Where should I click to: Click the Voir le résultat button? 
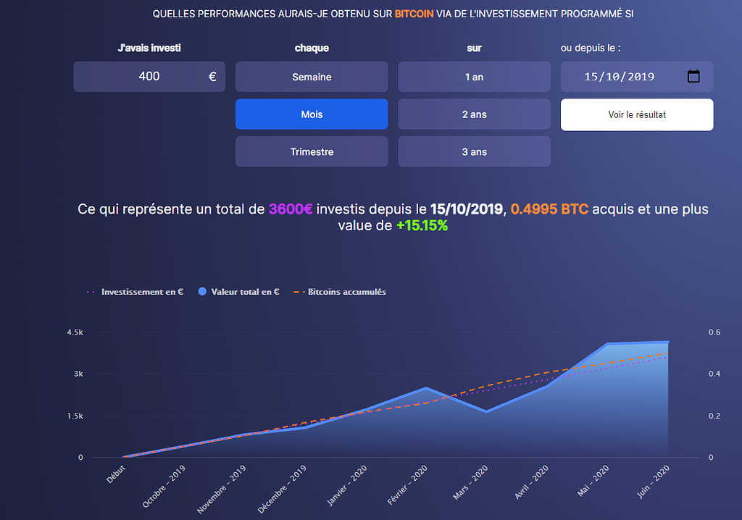[x=637, y=114]
